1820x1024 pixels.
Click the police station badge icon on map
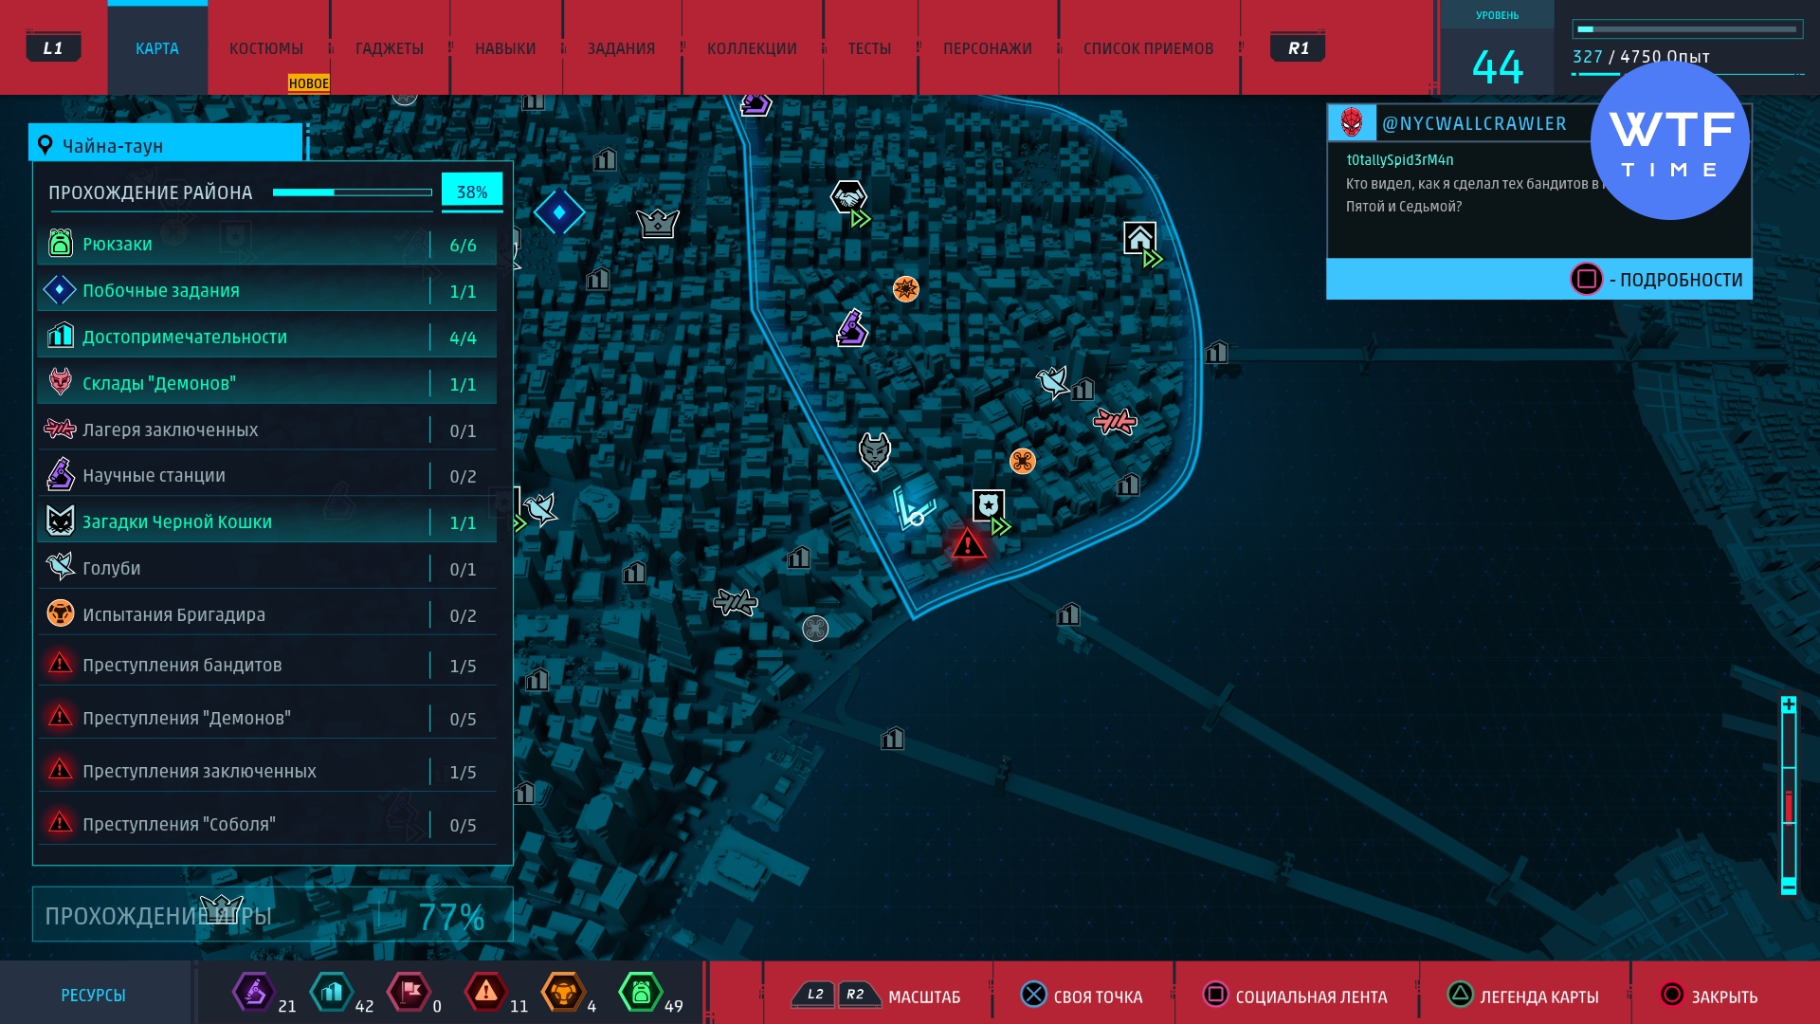pos(988,505)
